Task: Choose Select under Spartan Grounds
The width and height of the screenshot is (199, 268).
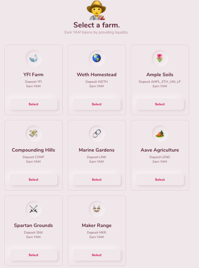Action: 34,255
